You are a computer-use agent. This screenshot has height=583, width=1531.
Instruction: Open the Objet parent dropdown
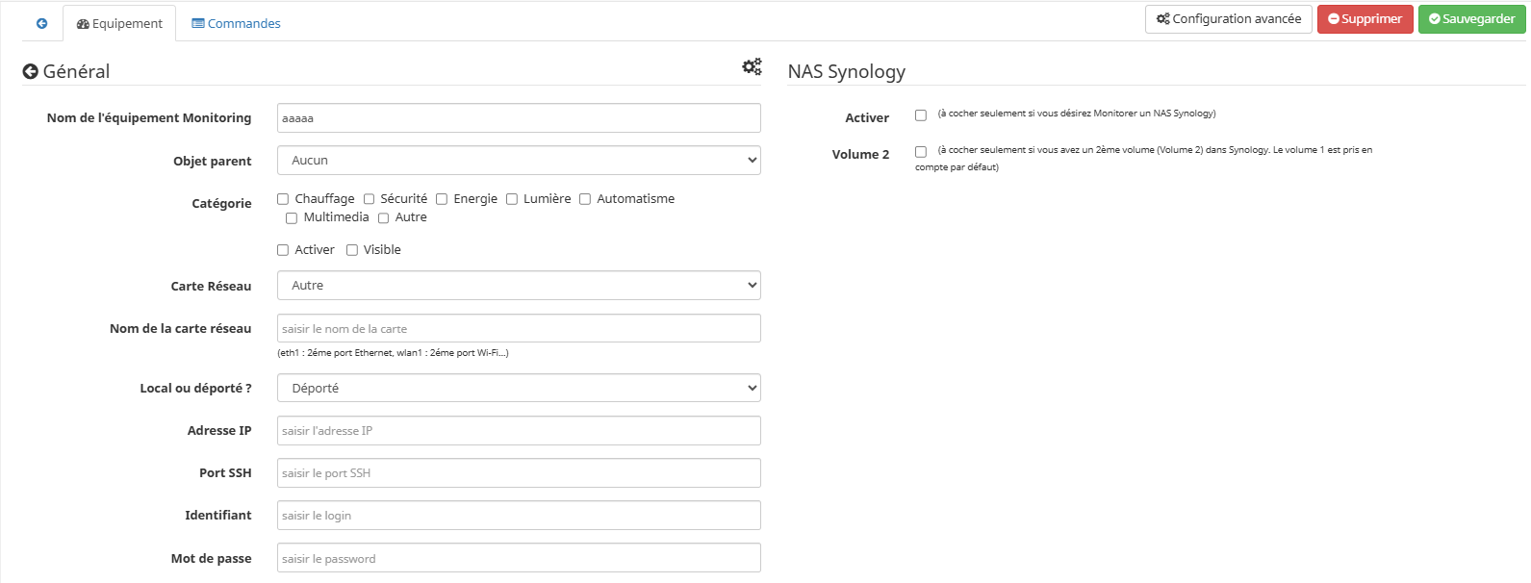tap(519, 161)
